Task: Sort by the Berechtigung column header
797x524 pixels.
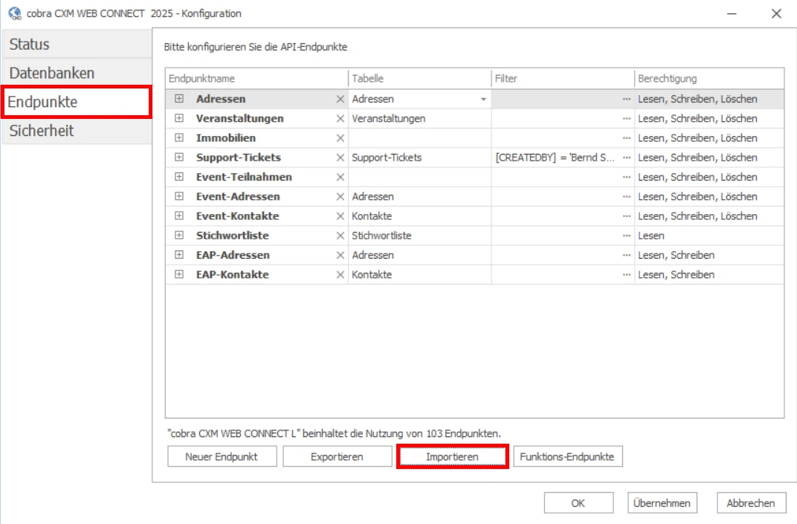Action: [x=709, y=78]
